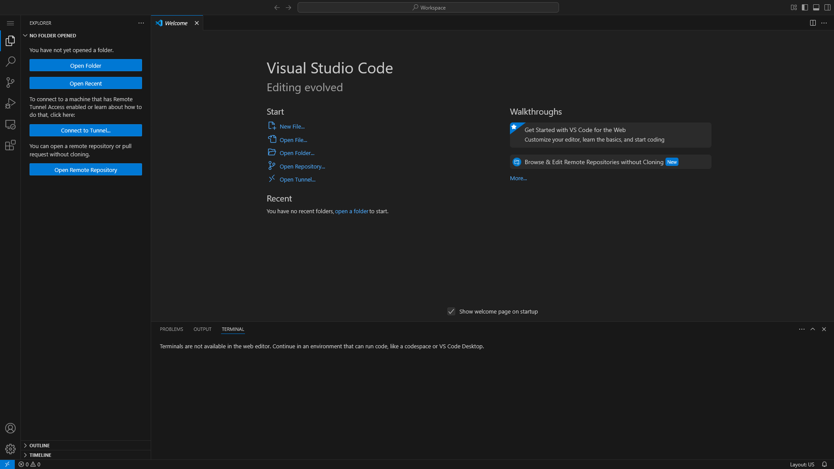Open panel More Actions ellipsis
Screen dimensions: 834x469
802,329
